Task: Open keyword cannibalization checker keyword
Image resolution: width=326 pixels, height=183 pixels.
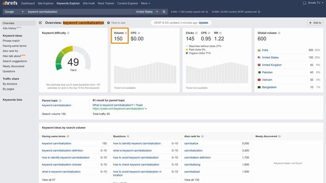Action: [62, 165]
